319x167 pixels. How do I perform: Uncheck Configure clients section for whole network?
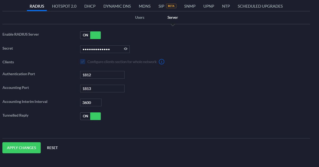[x=83, y=62]
